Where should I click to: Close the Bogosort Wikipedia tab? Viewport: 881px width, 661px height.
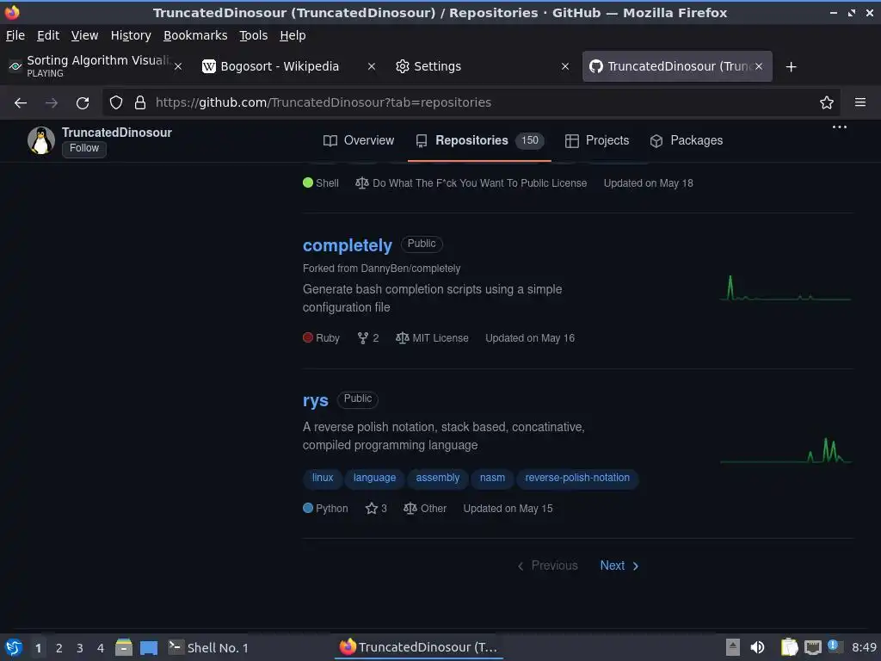coord(372,67)
